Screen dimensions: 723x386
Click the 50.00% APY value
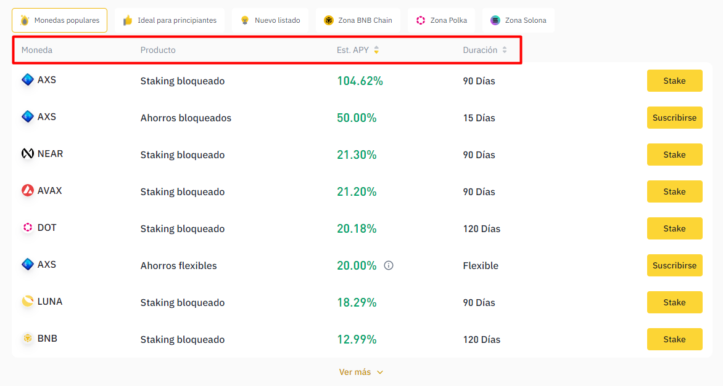pyautogui.click(x=357, y=118)
